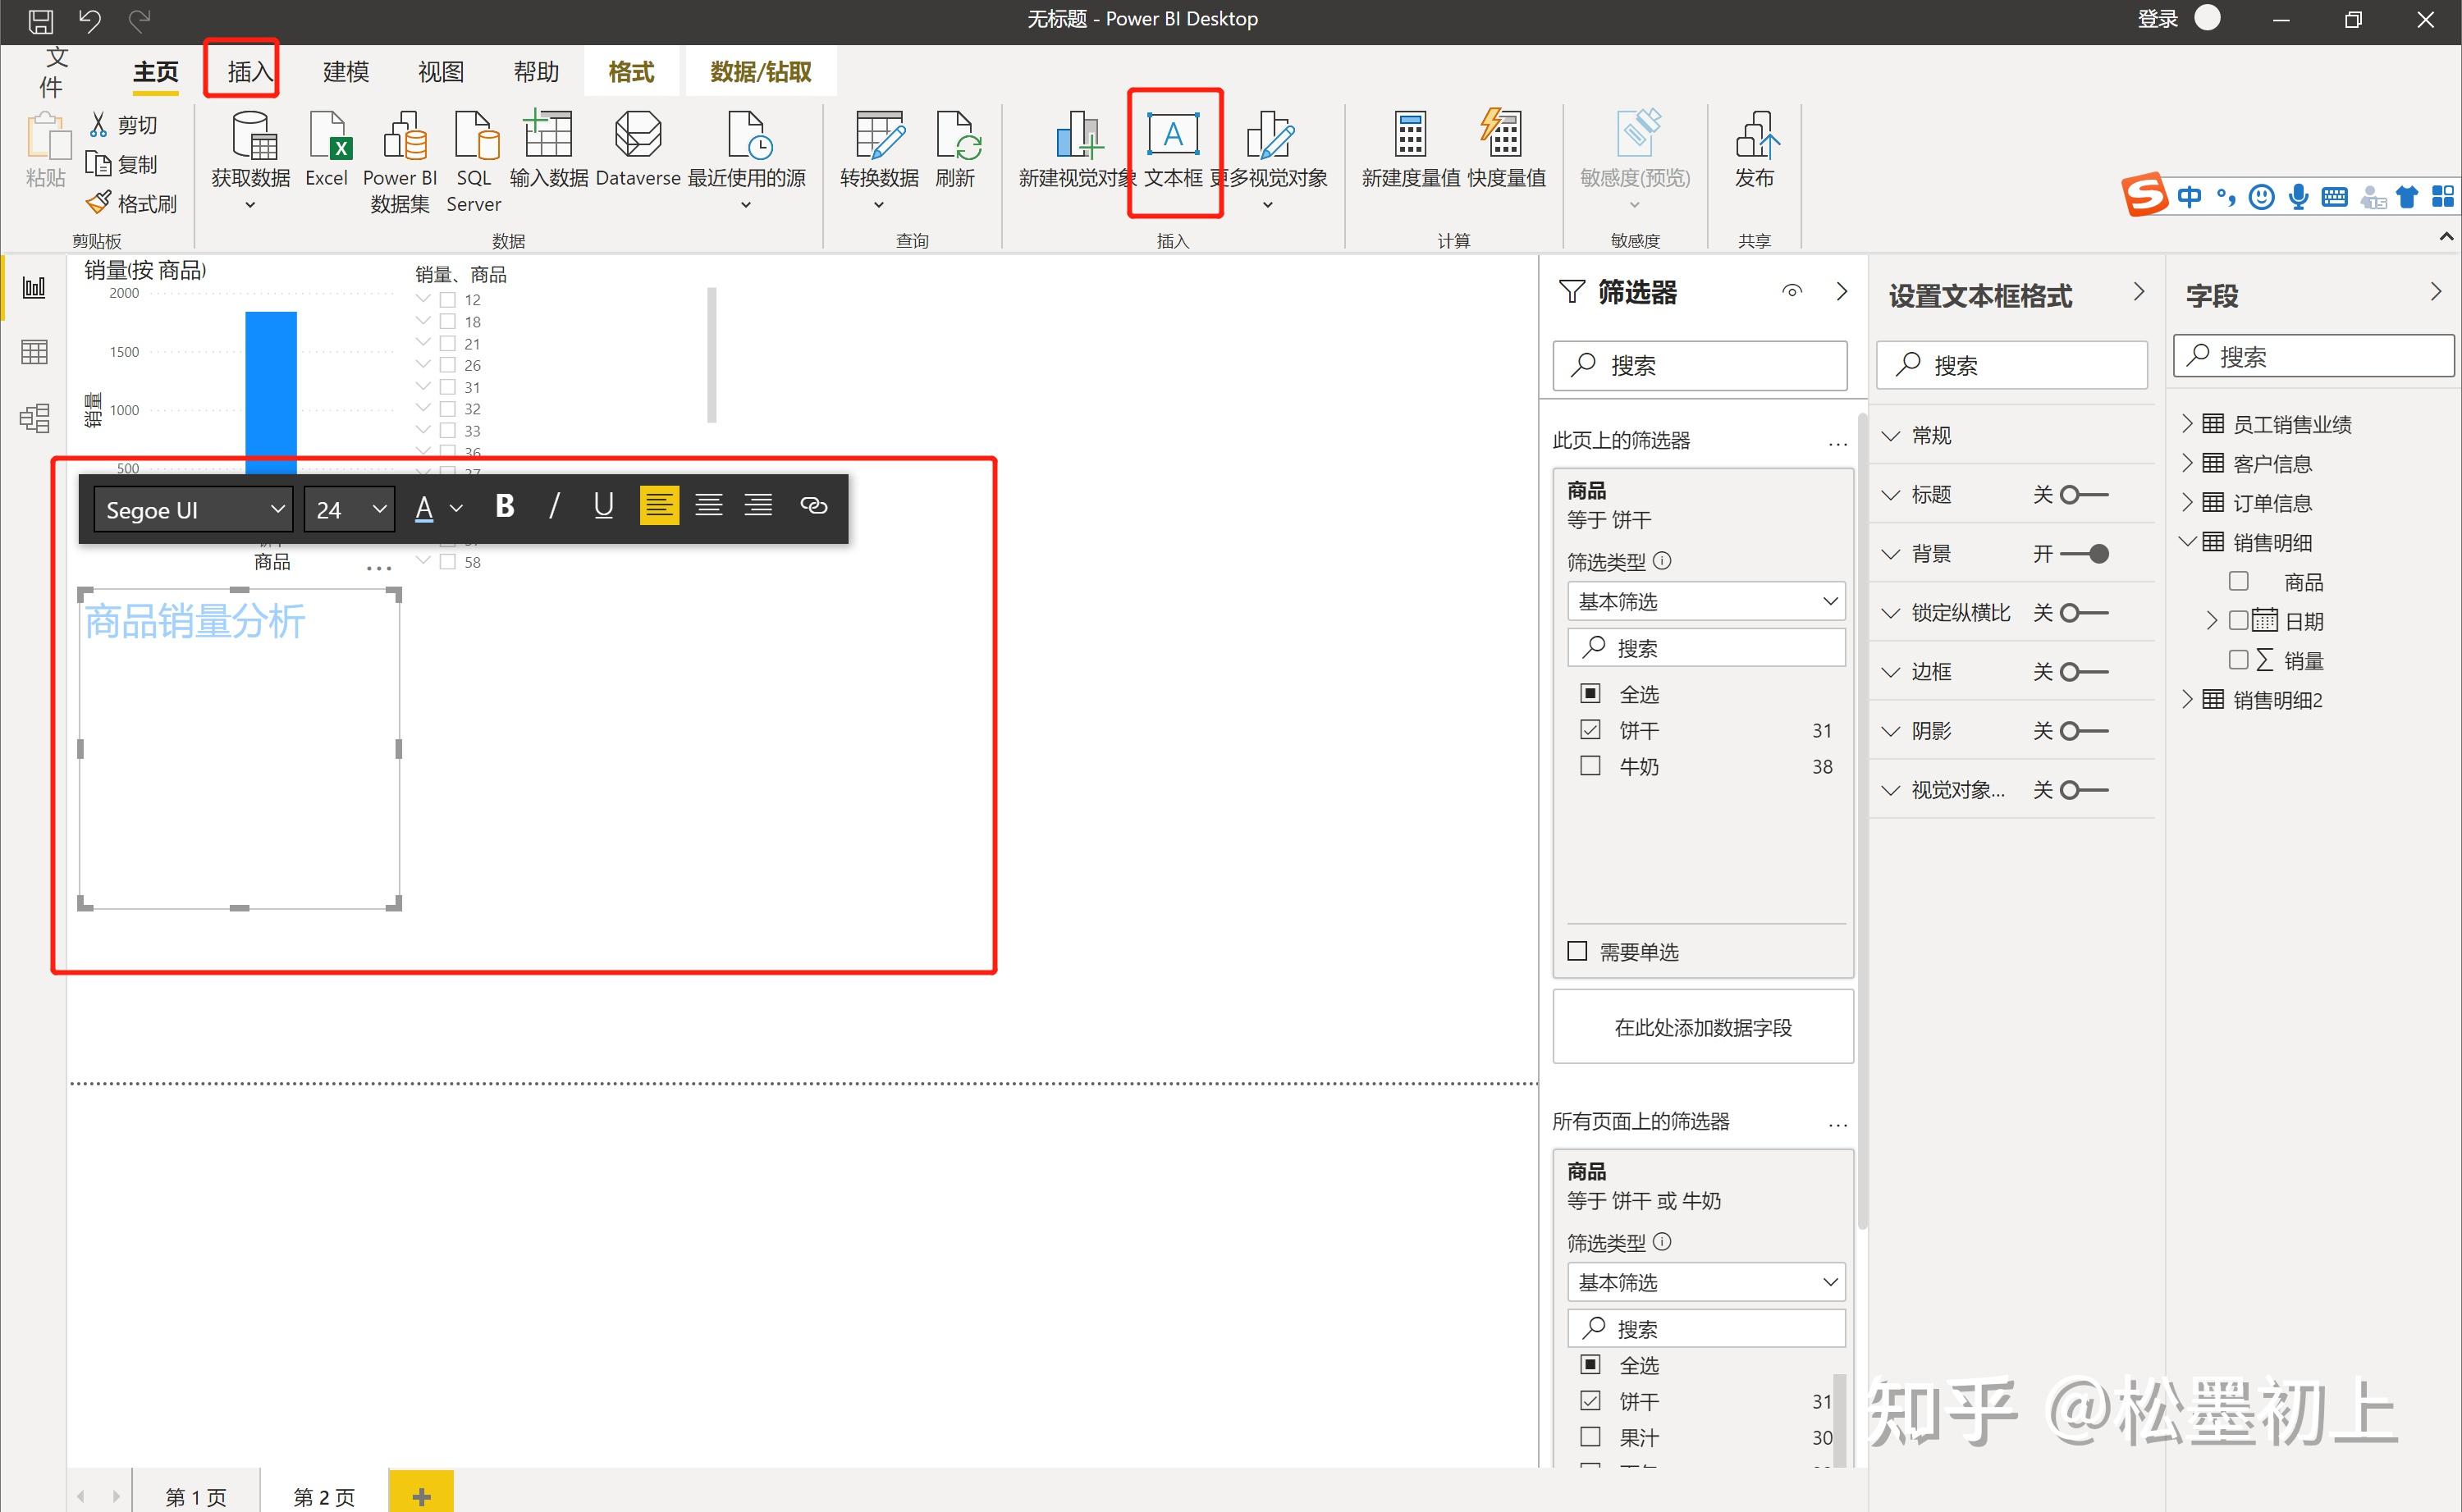Insert hyperlink from text formatting toolbar
Screen dimensions: 2462x1512
(813, 507)
